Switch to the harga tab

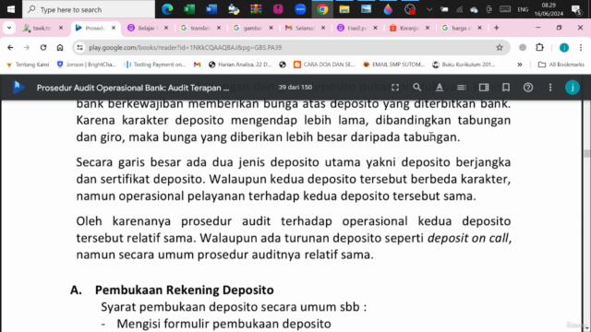pyautogui.click(x=461, y=28)
